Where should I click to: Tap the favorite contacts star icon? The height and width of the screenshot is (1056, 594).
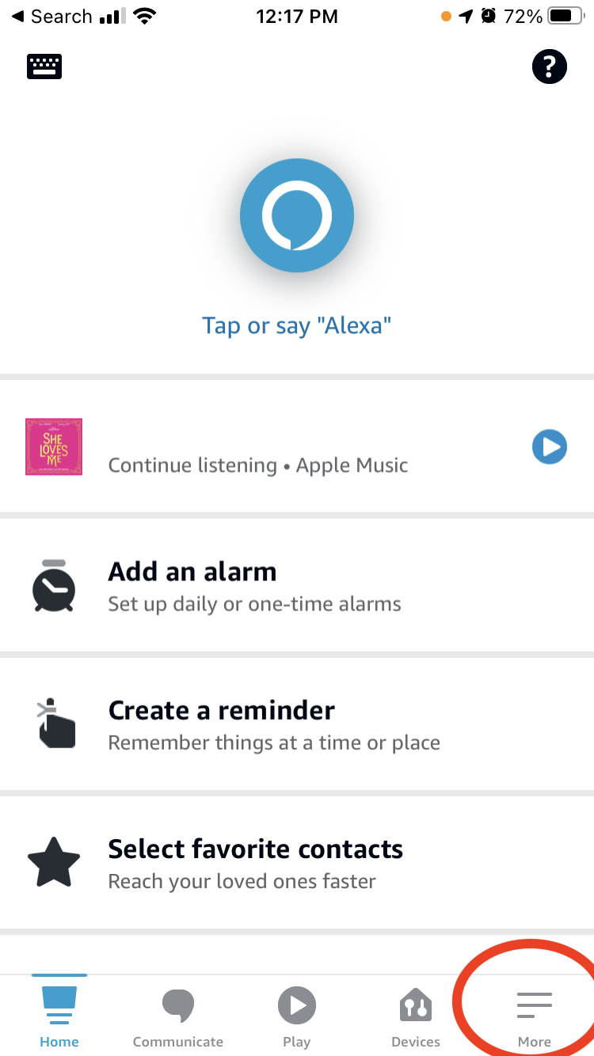click(x=54, y=863)
